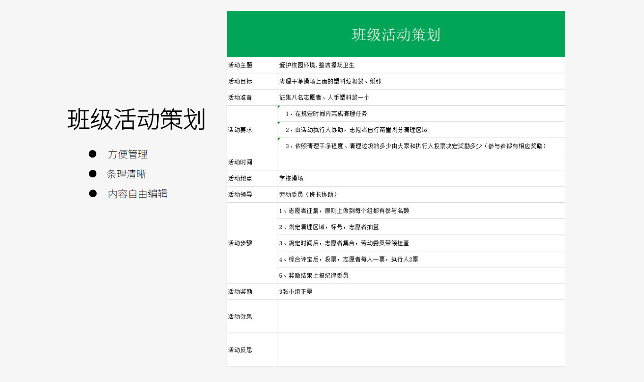Click the bullet text '方便管理'
Screen dimensions: 644x382
click(127, 154)
